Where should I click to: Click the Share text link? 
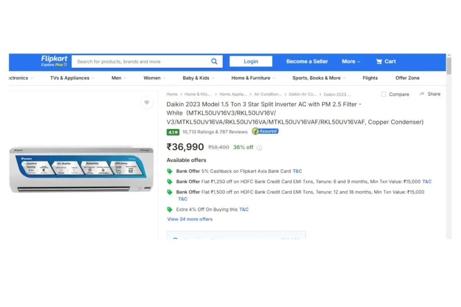[x=434, y=94]
